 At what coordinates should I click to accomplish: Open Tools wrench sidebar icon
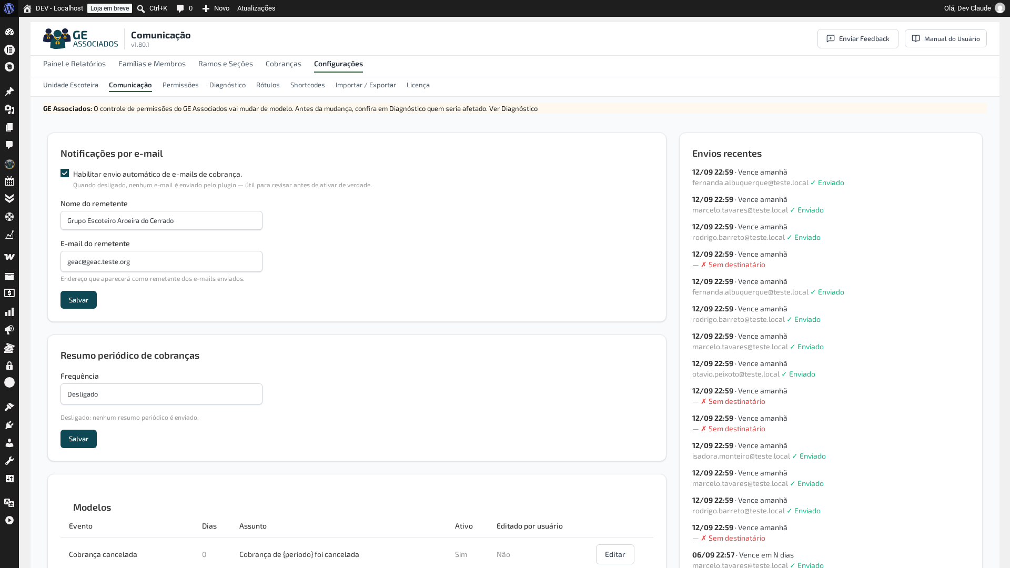(x=9, y=461)
